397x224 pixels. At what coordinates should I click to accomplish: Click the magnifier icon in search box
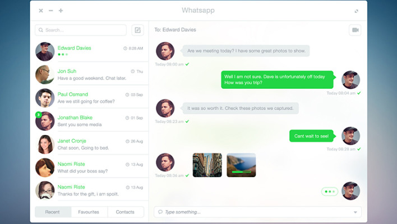[41, 30]
